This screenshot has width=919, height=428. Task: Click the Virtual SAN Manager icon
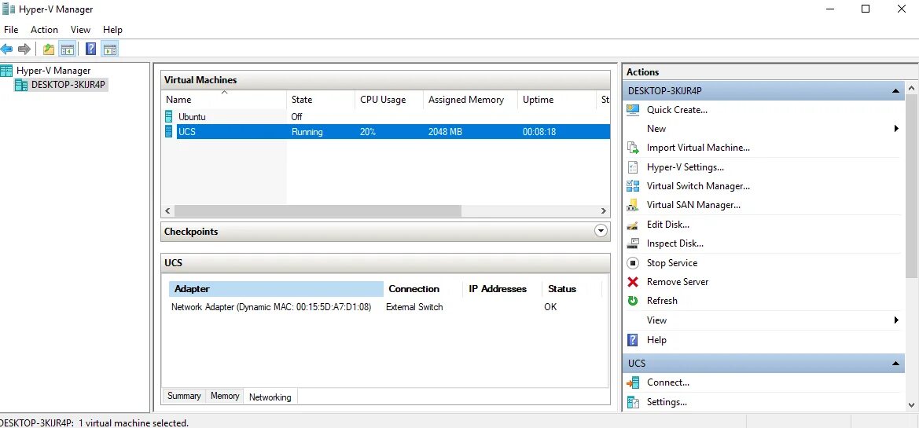pyautogui.click(x=632, y=205)
